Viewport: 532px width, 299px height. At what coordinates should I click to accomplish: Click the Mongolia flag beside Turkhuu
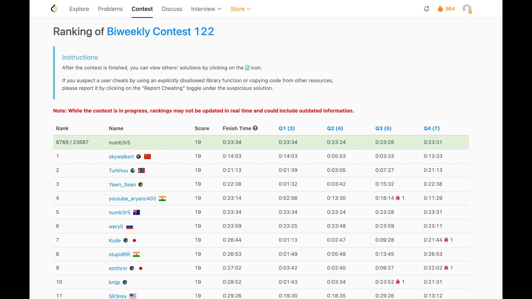click(141, 171)
